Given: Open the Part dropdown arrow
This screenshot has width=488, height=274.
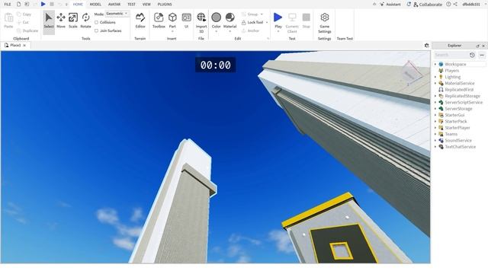Looking at the screenshot, I should pyautogui.click(x=172, y=31).
